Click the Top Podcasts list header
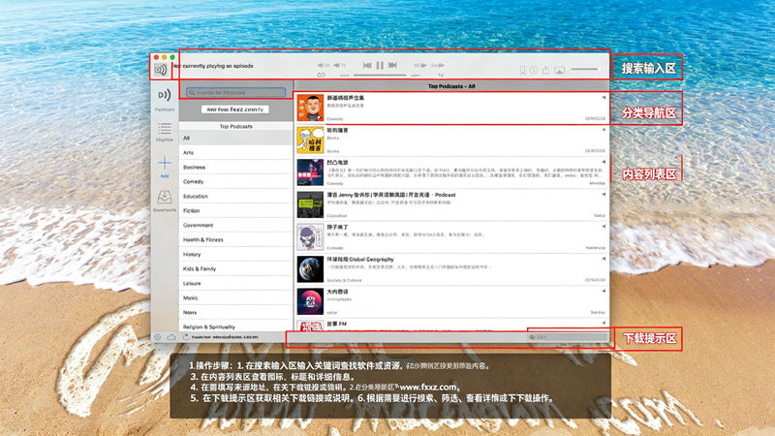 coord(235,127)
